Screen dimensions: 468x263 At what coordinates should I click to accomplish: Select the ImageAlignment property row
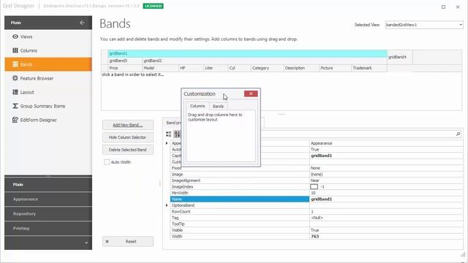317,180
